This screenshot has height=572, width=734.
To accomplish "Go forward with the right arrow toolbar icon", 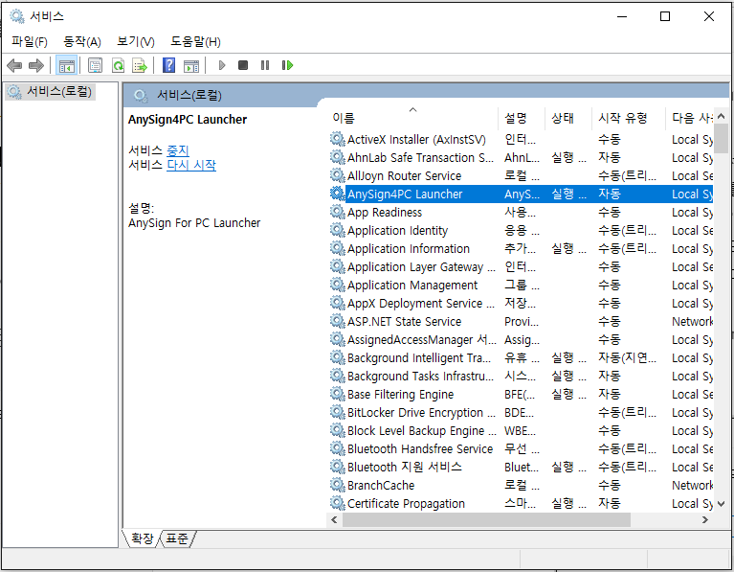I will click(x=36, y=66).
